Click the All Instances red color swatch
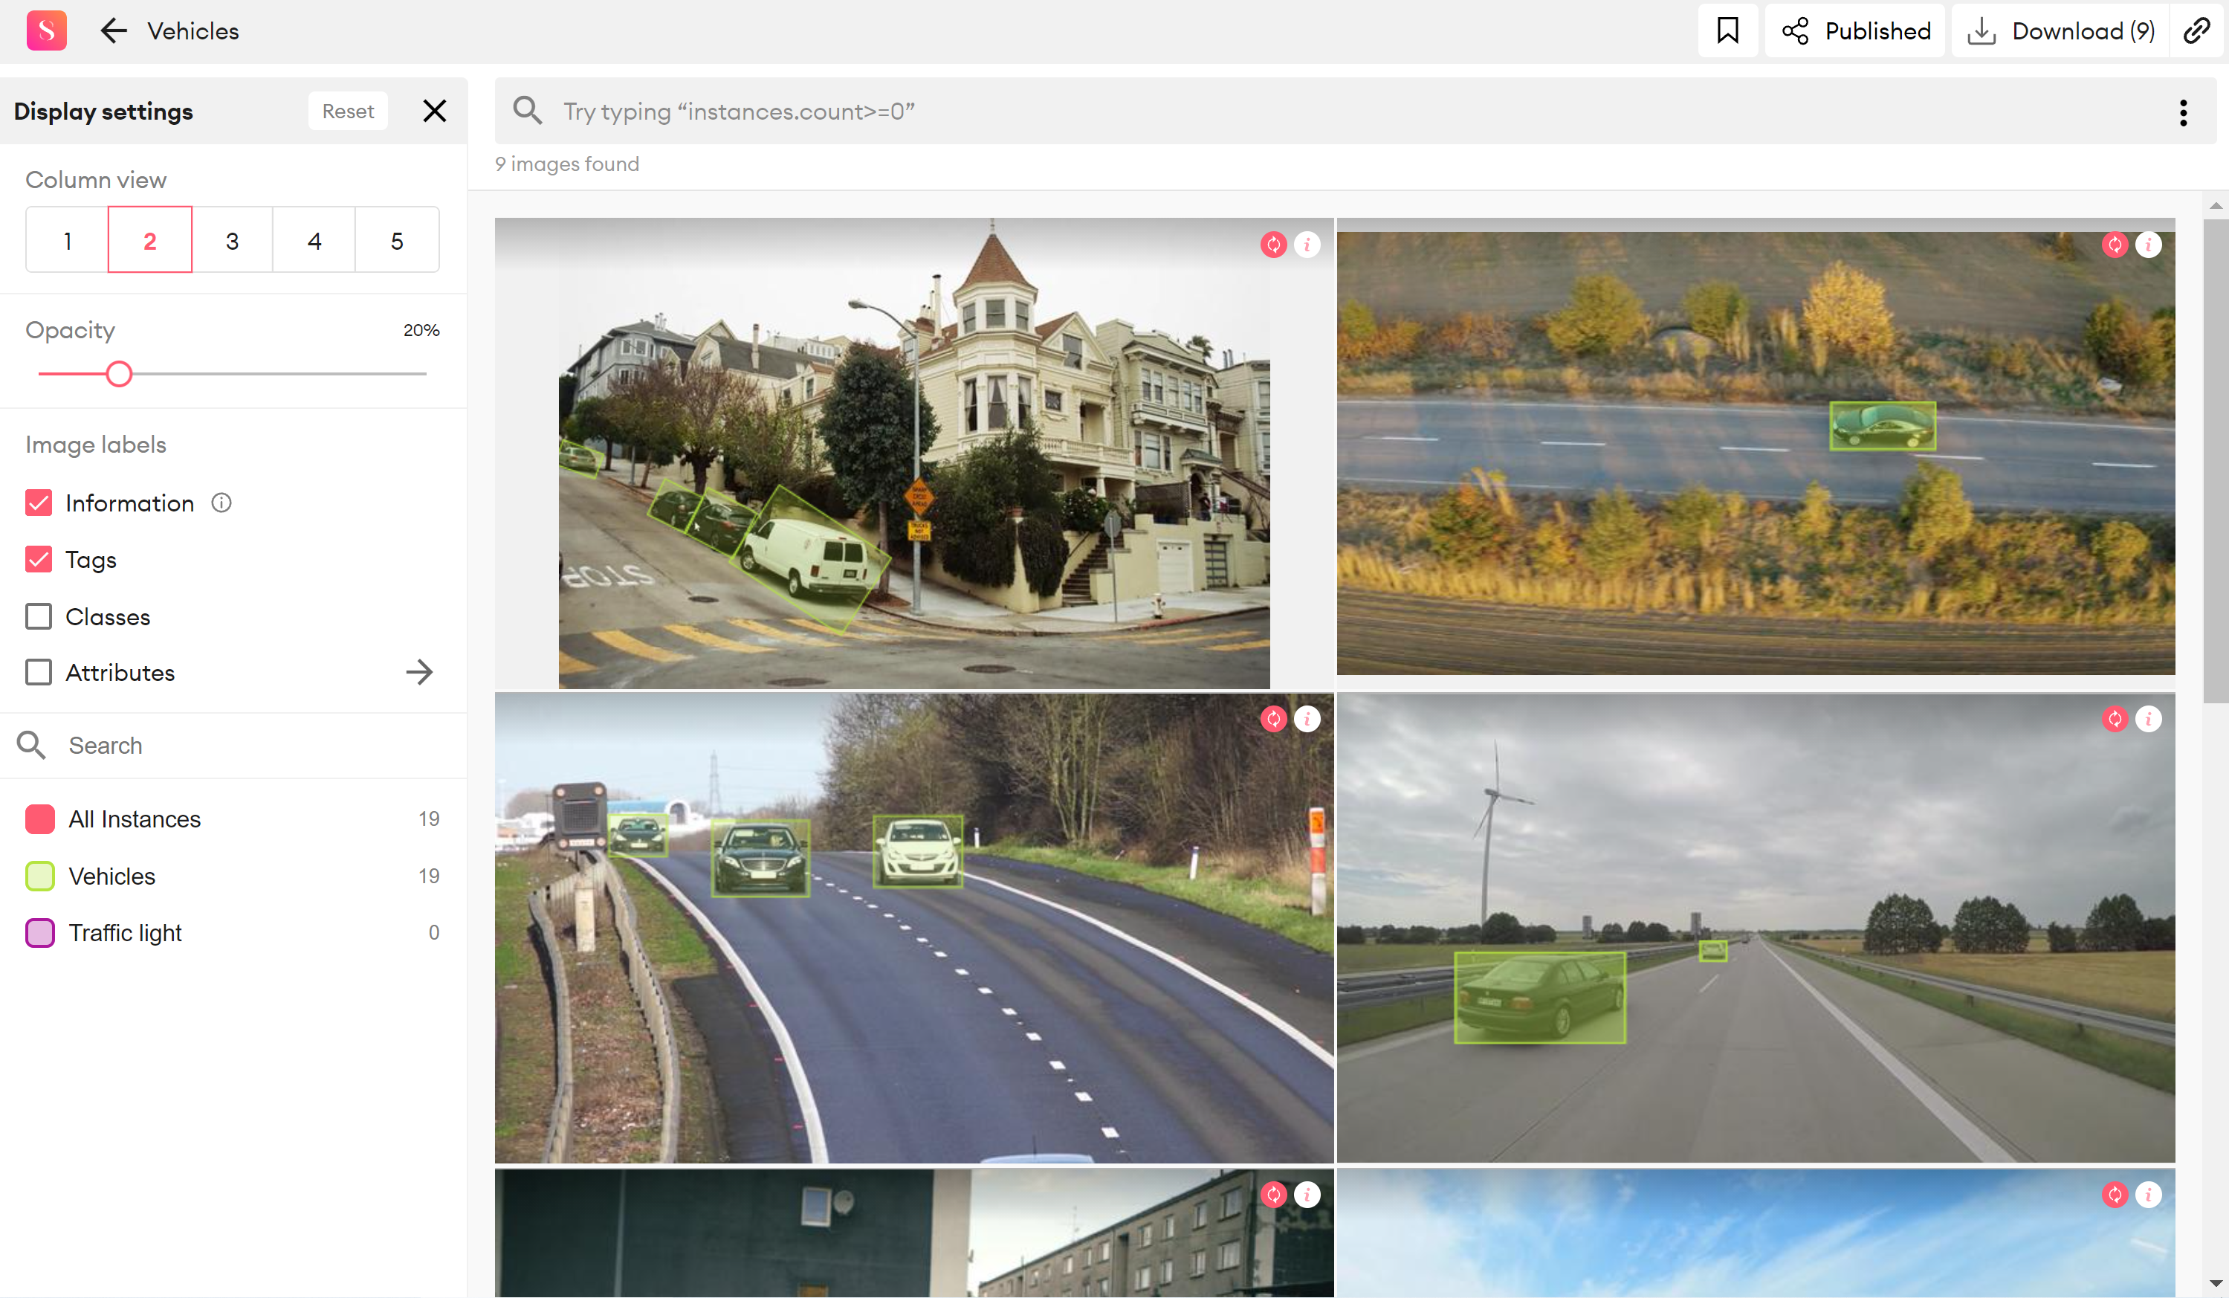Screen dimensions: 2229x1298 point(40,819)
